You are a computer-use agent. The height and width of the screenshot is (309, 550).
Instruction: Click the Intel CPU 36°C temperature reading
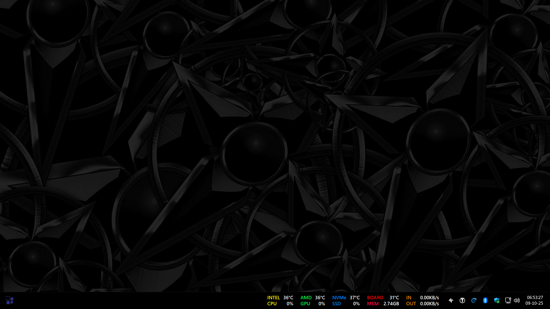[288, 298]
